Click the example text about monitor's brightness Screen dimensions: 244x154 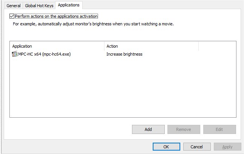tap(93, 23)
